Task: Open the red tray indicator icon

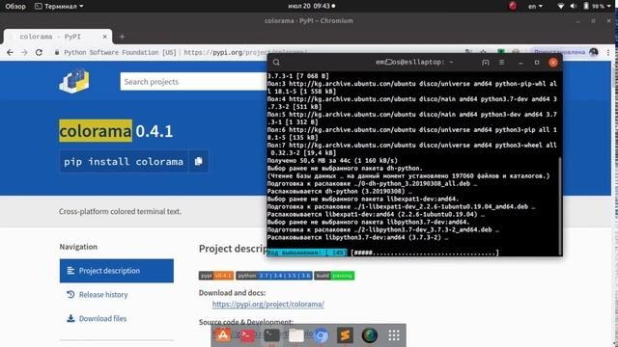Action: pos(513,6)
